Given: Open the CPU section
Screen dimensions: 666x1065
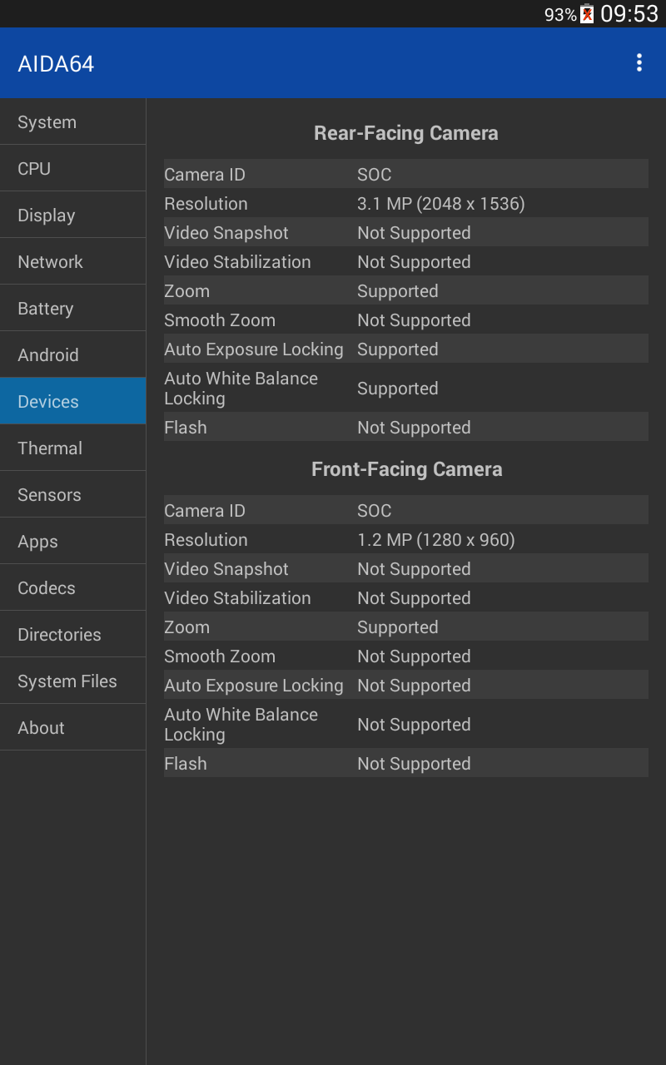Looking at the screenshot, I should 72,168.
